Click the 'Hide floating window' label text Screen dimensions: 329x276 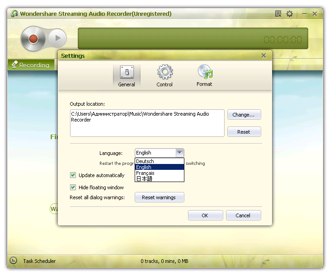pos(101,187)
